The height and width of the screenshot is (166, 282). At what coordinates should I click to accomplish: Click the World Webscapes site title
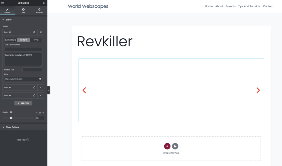pyautogui.click(x=88, y=6)
